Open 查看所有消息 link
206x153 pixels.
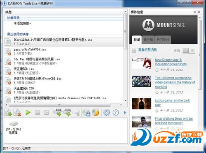click(x=147, y=49)
